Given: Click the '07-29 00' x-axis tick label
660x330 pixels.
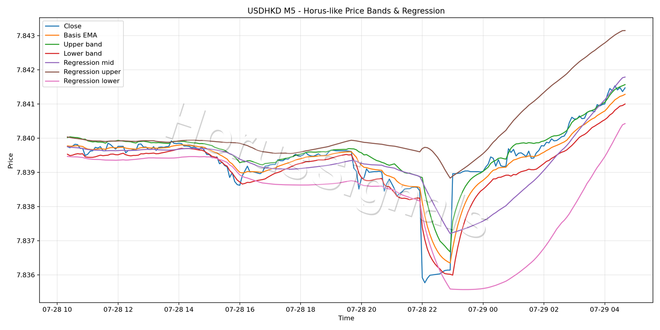Looking at the screenshot, I should [483, 309].
